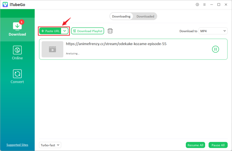
Task: Click the Paste URL button
Action: [50, 31]
